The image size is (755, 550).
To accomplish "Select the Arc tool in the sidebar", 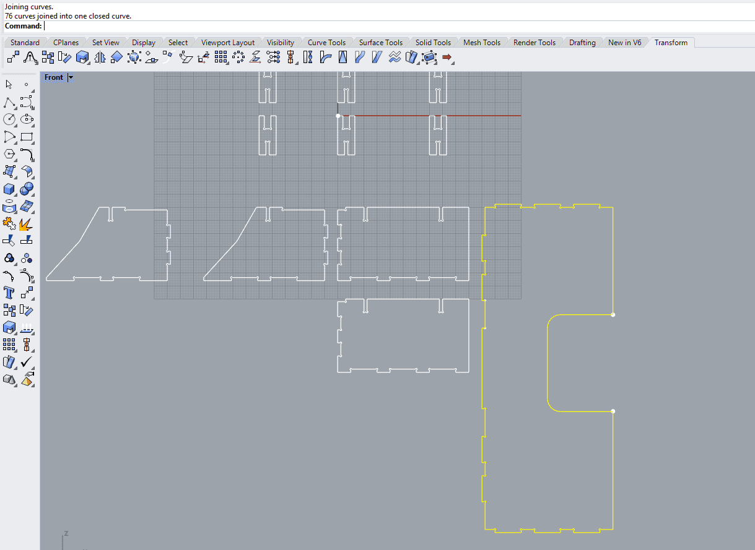I will 9,137.
